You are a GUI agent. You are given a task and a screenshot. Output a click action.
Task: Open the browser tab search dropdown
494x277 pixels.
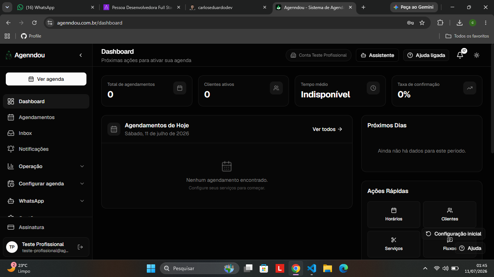click(7, 7)
